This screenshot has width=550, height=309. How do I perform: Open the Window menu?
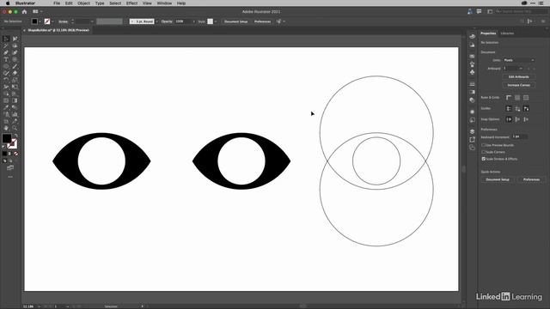(x=164, y=3)
